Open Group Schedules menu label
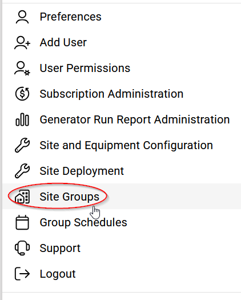 (x=83, y=222)
